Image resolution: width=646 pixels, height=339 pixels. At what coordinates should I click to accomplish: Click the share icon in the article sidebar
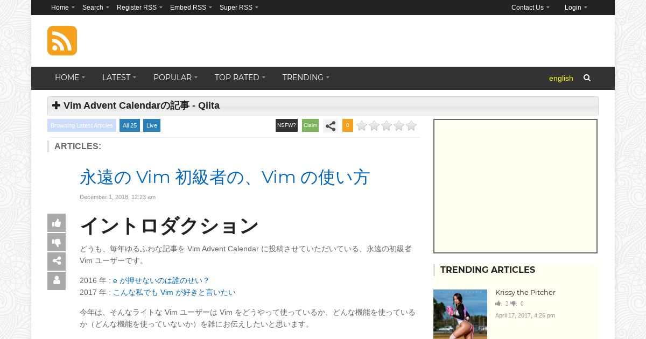point(57,262)
